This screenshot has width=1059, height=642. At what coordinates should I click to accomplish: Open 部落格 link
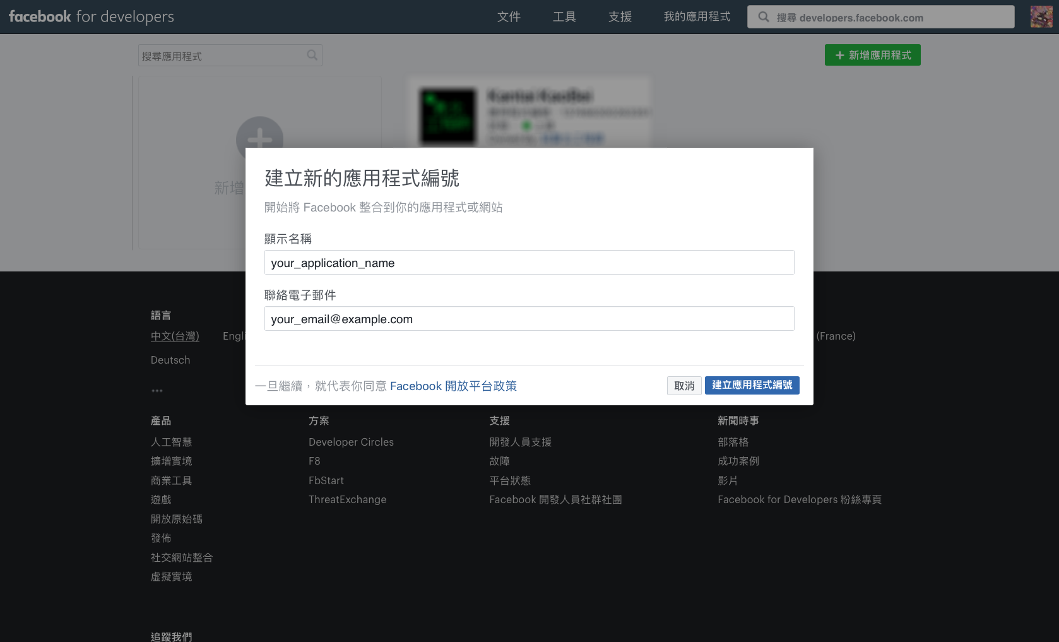[733, 443]
